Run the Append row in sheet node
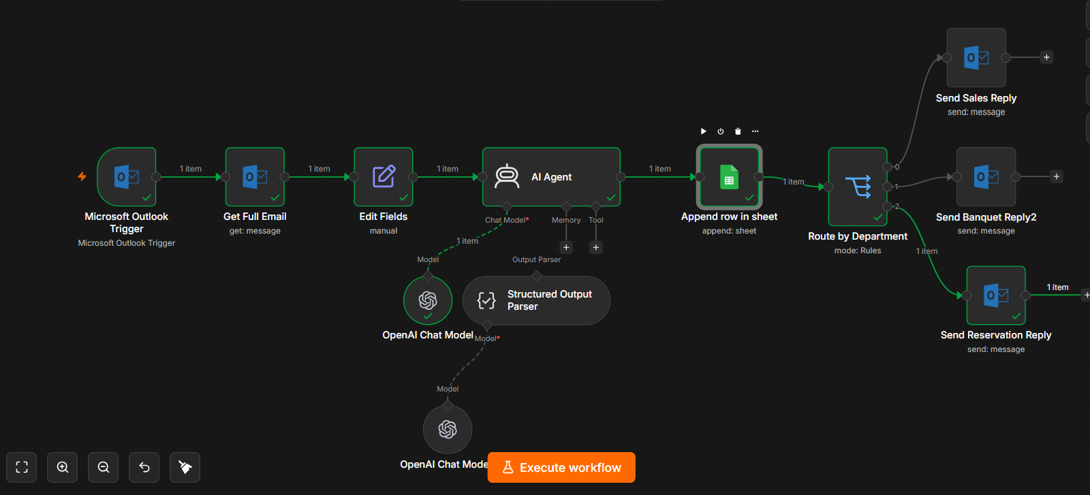This screenshot has height=495, width=1090. (x=704, y=131)
